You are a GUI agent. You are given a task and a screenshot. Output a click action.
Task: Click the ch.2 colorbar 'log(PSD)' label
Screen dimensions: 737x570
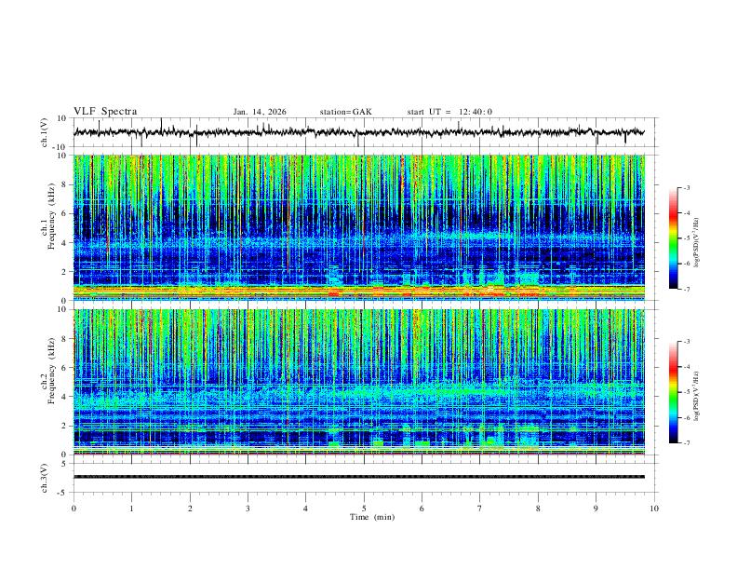point(697,397)
